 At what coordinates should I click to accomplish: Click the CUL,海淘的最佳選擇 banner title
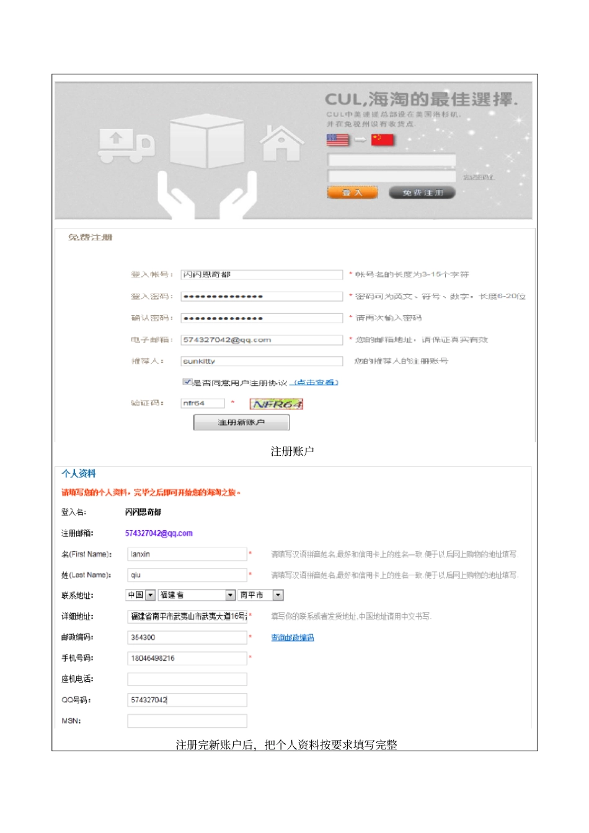422,99
